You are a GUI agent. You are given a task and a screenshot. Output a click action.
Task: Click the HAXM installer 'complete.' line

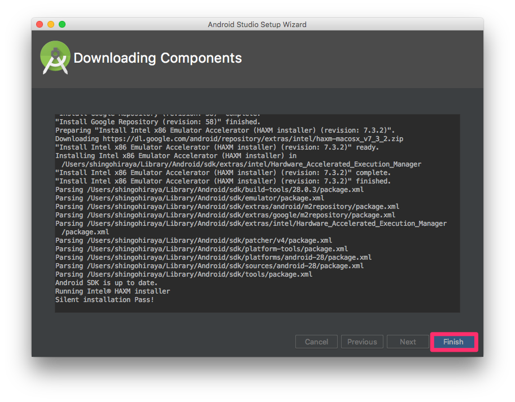(223, 173)
